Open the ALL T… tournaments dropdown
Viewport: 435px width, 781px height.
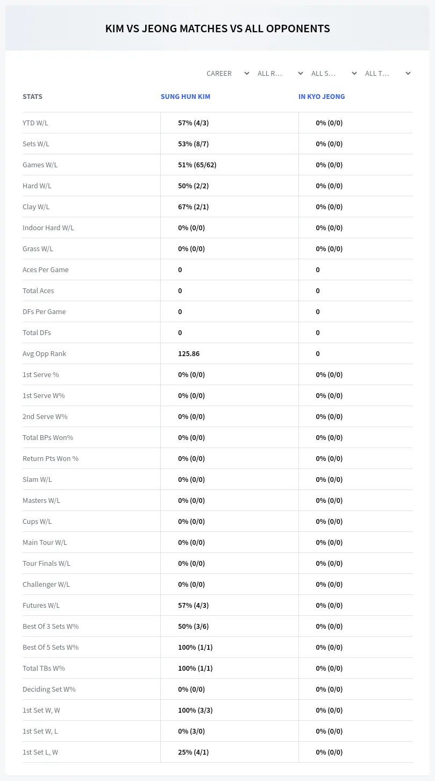tap(388, 73)
